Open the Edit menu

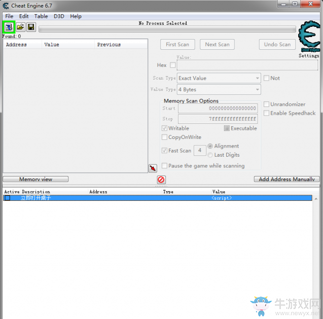pos(24,16)
